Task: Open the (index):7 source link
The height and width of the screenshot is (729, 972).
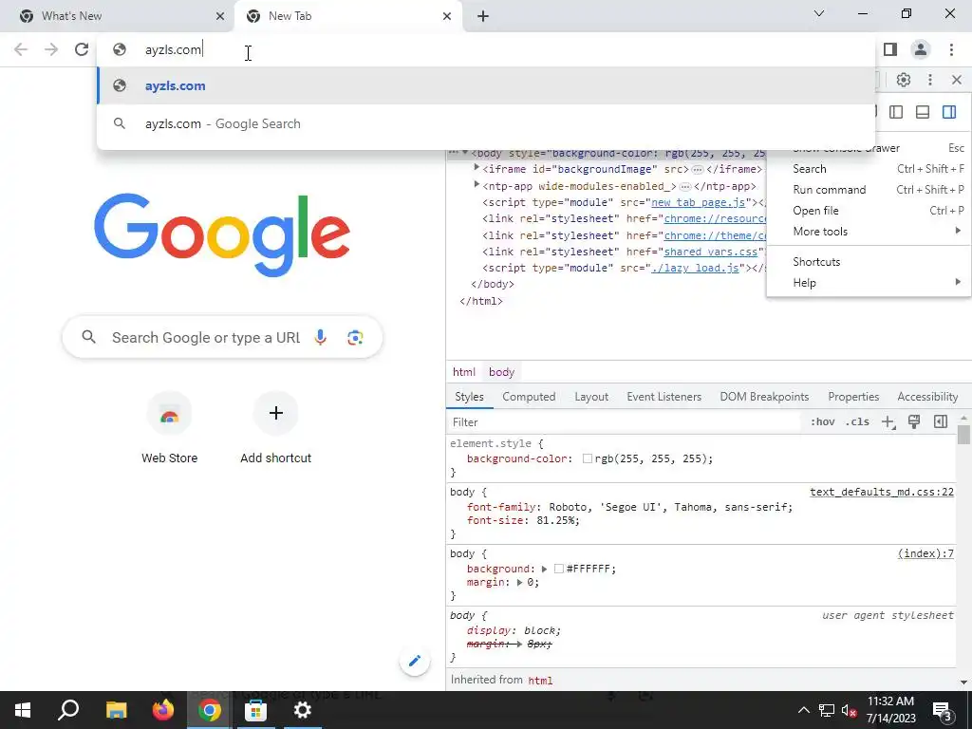Action: pos(925,553)
